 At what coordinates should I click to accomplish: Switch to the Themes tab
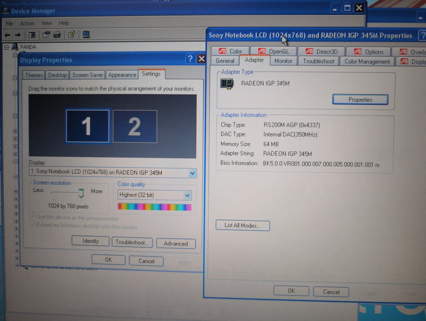[x=34, y=75]
